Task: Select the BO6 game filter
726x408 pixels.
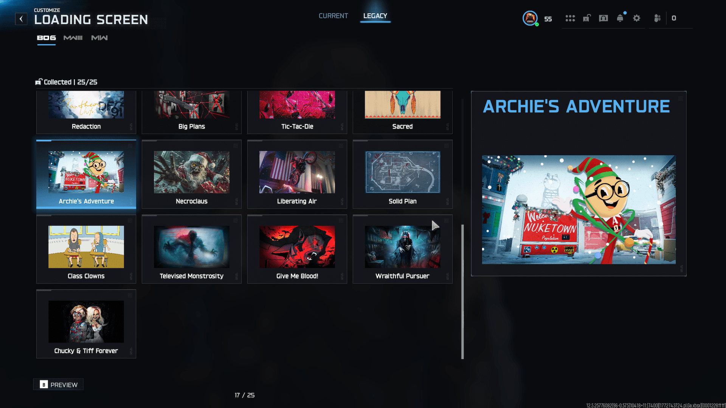Action: [x=46, y=38]
